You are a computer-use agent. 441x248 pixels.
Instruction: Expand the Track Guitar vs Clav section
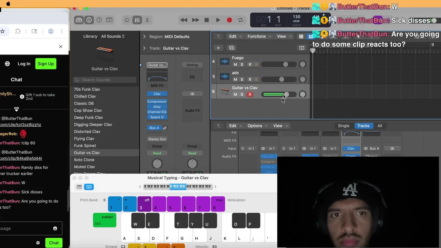144,48
